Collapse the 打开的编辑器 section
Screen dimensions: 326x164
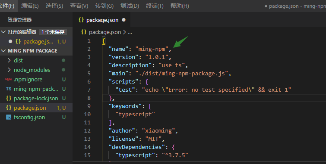point(3,32)
